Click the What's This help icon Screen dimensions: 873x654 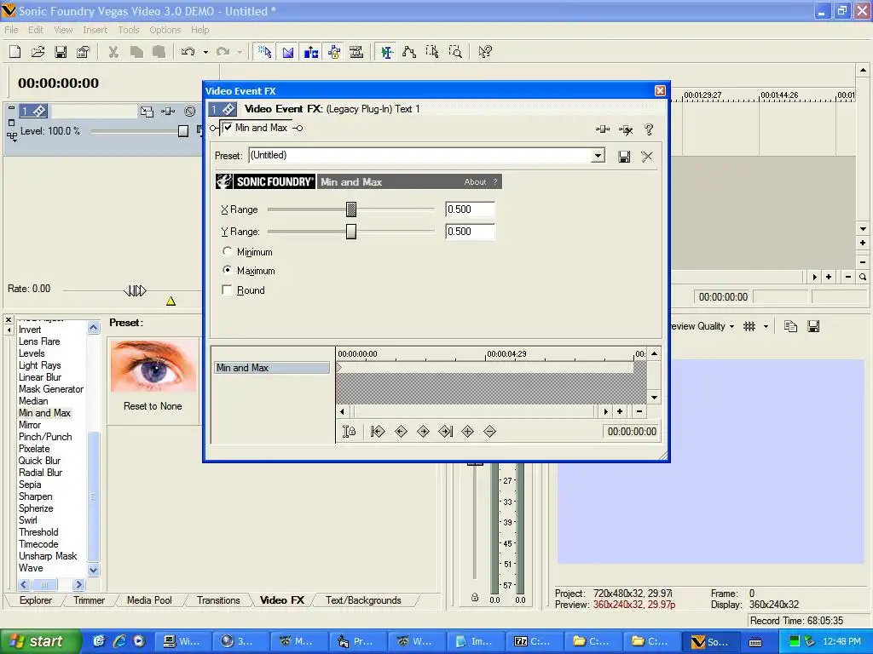pyautogui.click(x=485, y=52)
